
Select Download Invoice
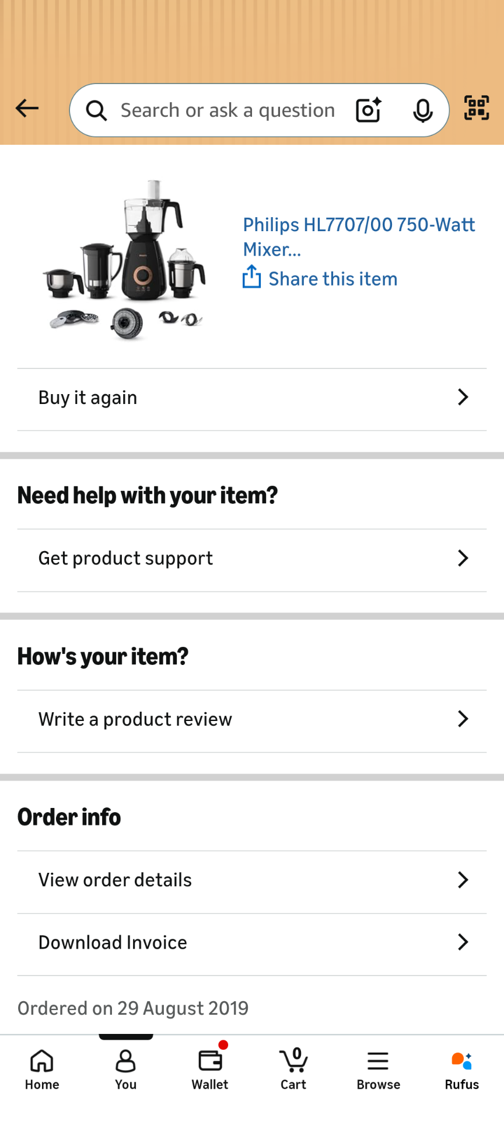(x=252, y=942)
